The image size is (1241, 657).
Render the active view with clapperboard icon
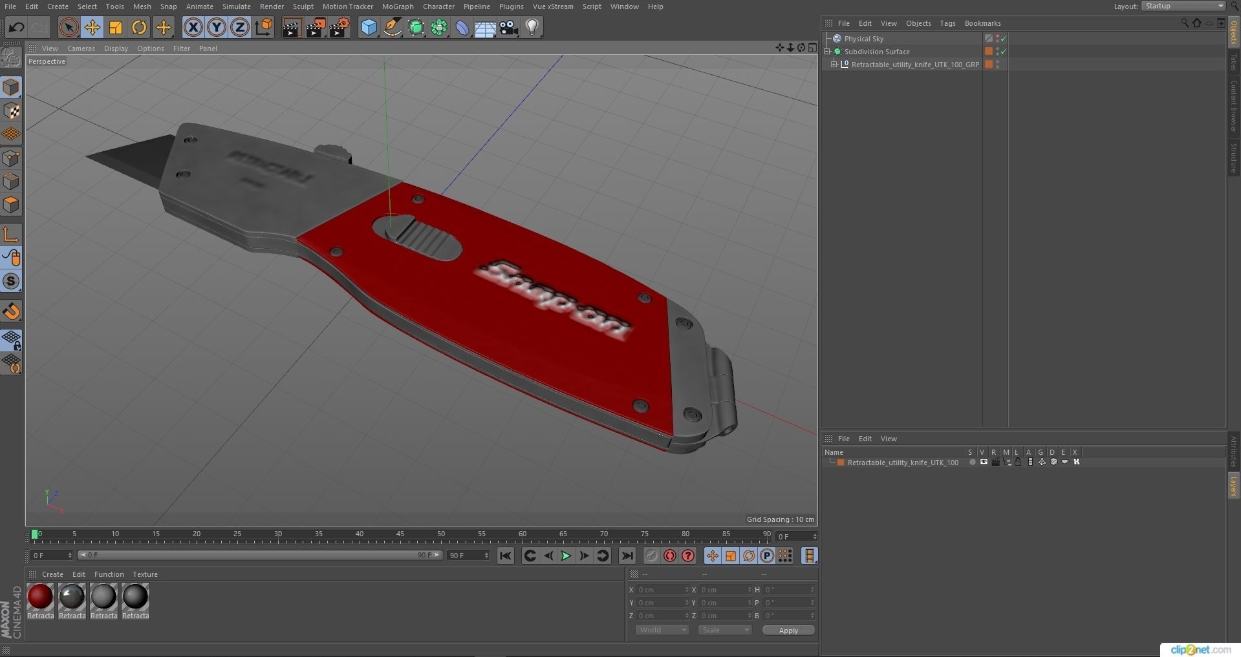[292, 27]
